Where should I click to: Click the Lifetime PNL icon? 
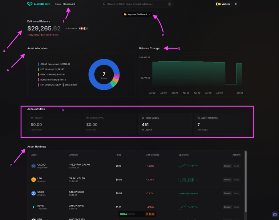88,118
